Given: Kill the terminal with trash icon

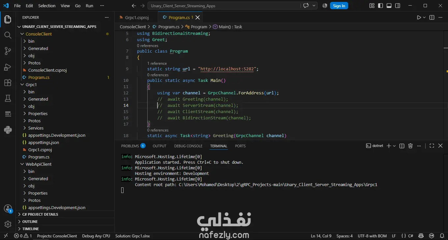Looking at the screenshot, I should click(x=410, y=146).
